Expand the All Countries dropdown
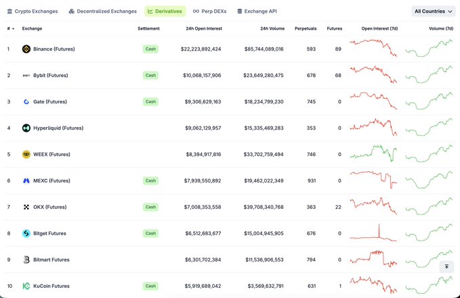Screen dimensions: 460x298 433,11
